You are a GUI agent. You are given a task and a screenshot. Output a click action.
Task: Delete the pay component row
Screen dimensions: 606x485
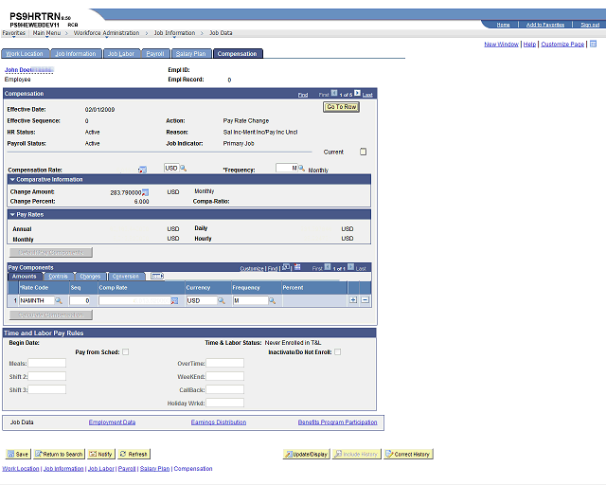(x=365, y=300)
